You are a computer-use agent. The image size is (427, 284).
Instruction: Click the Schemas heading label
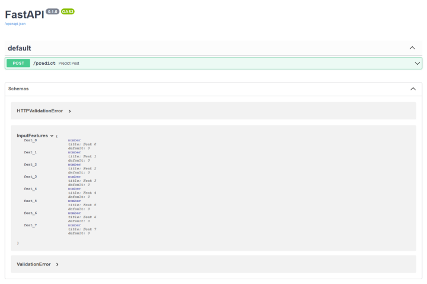pyautogui.click(x=18, y=89)
